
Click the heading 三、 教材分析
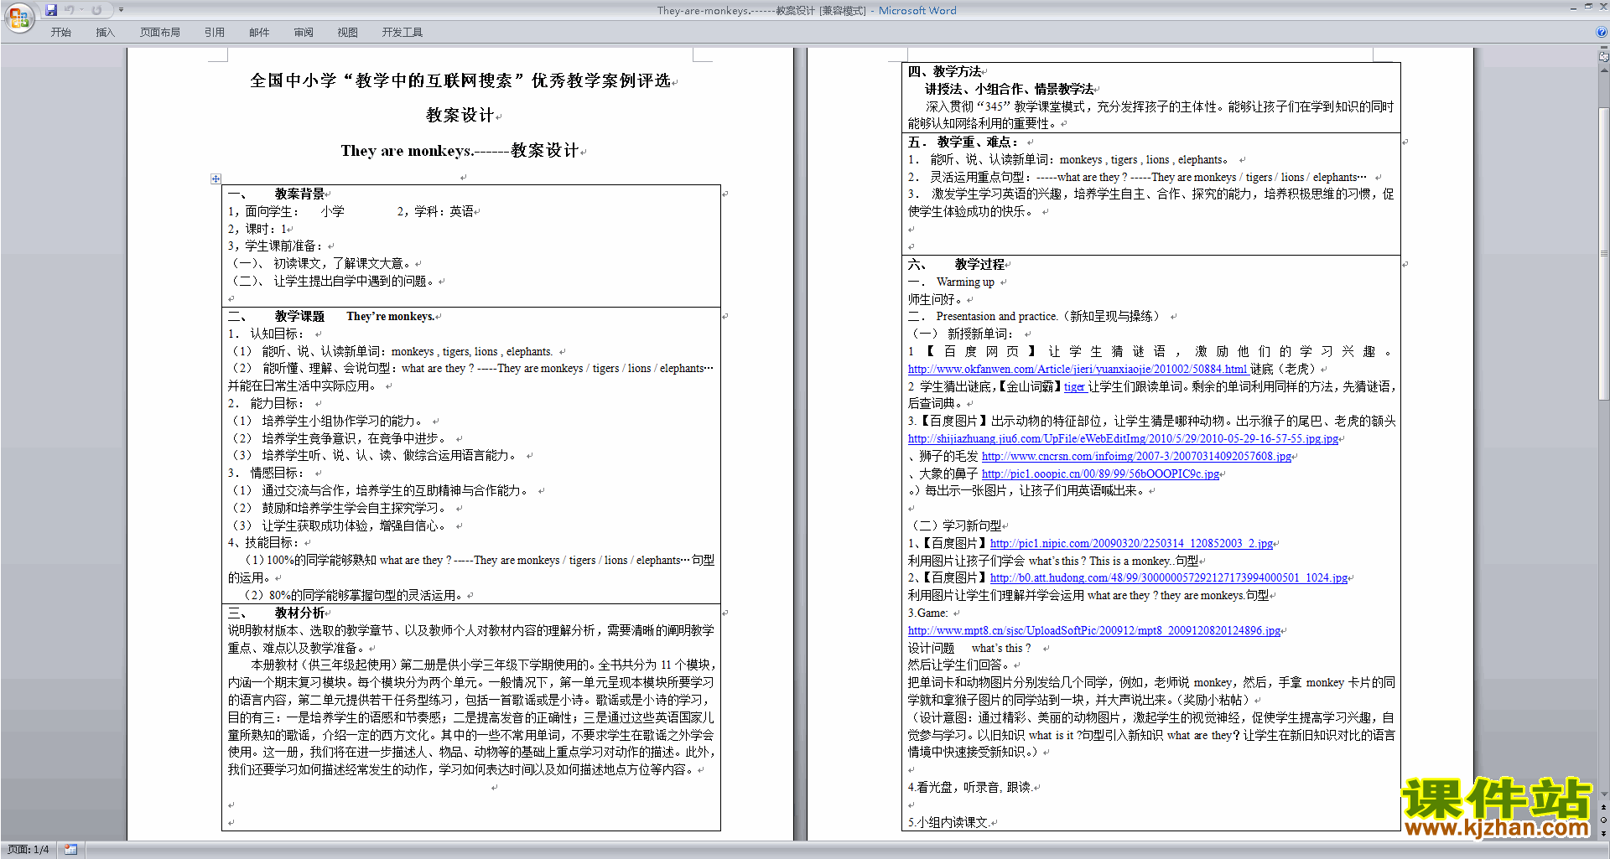(277, 613)
